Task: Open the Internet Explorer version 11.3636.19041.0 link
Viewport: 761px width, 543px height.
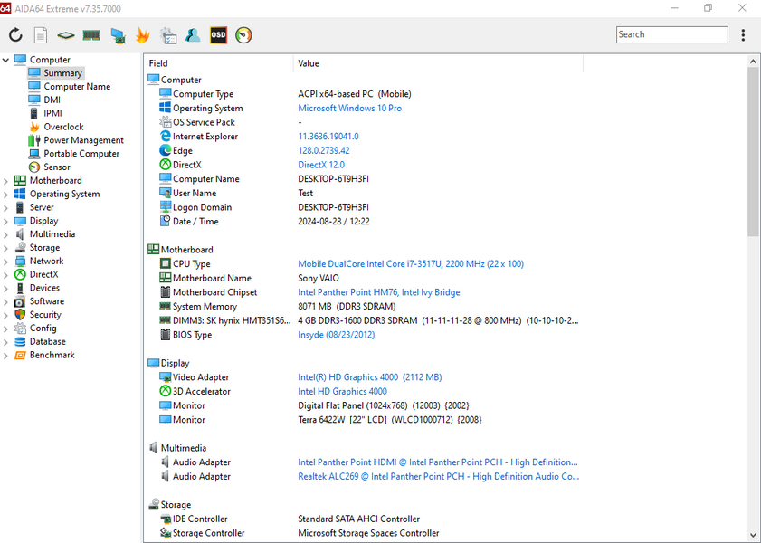Action: coord(328,137)
